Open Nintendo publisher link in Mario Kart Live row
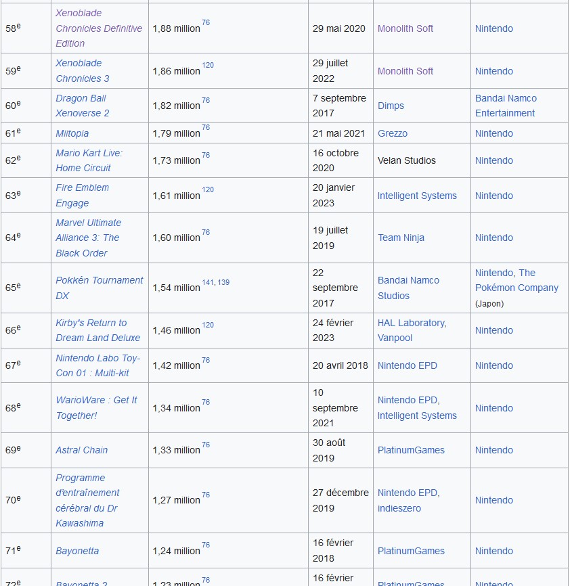The height and width of the screenshot is (586, 572). [494, 160]
